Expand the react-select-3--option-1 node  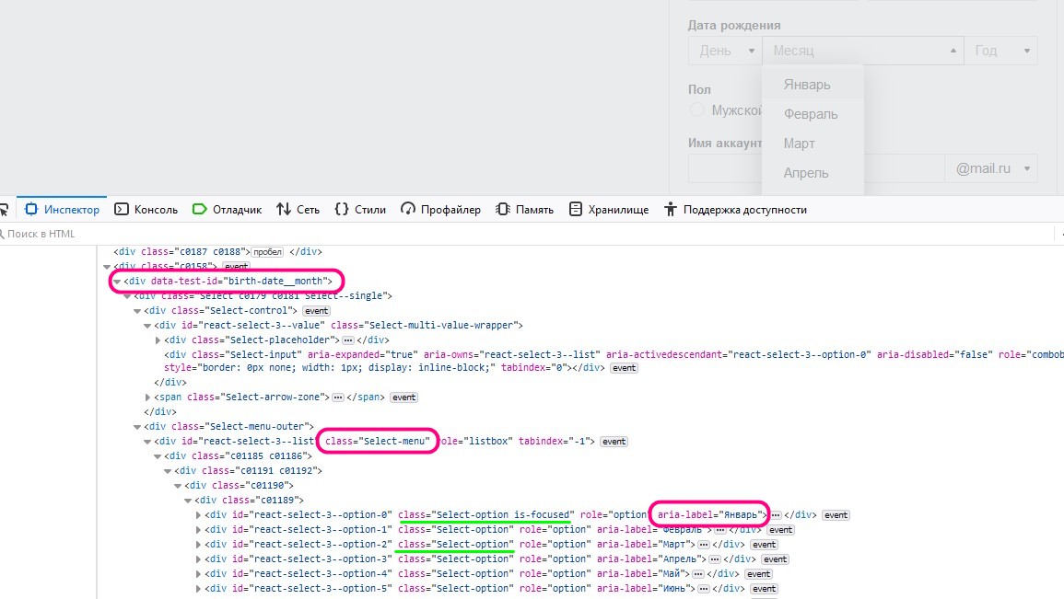click(198, 530)
